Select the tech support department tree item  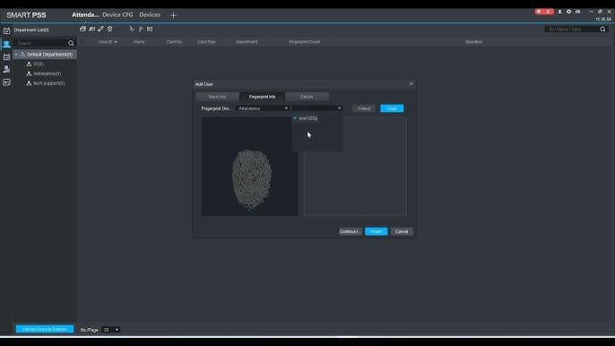tap(49, 83)
